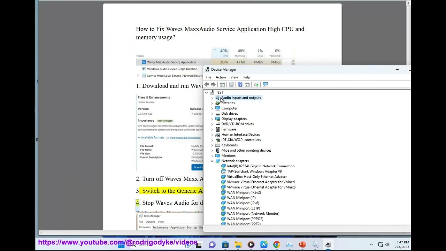Screen dimensions: 446x251
Task: Expand the DVD/CD-ROM drives category
Action: coord(212,124)
